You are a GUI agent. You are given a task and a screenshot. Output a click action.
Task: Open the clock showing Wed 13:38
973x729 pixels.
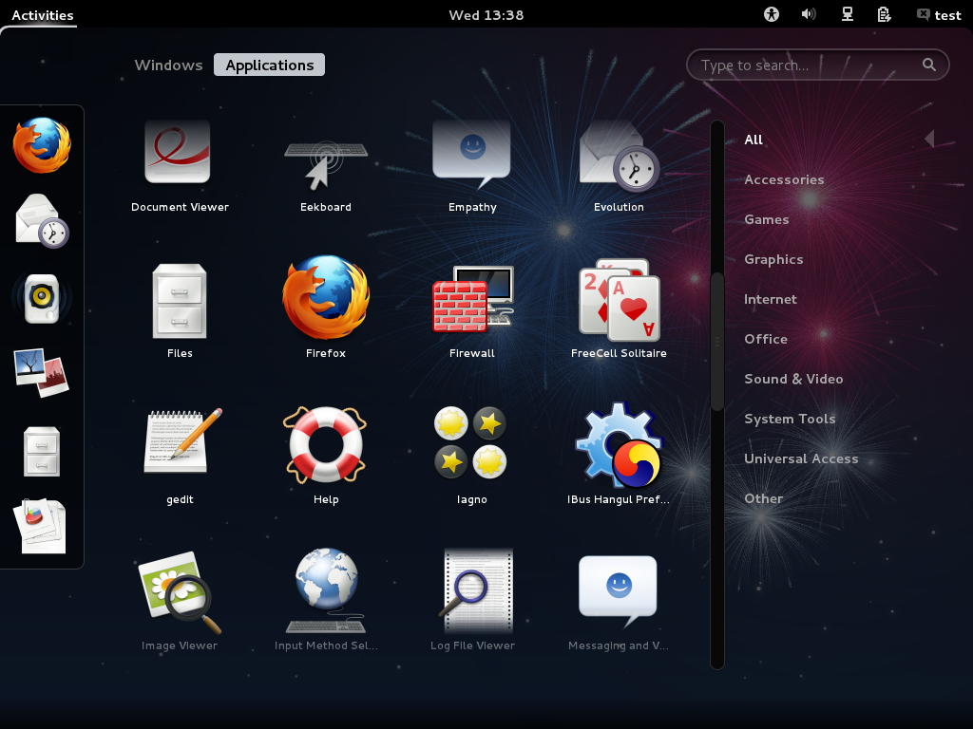[x=486, y=15]
